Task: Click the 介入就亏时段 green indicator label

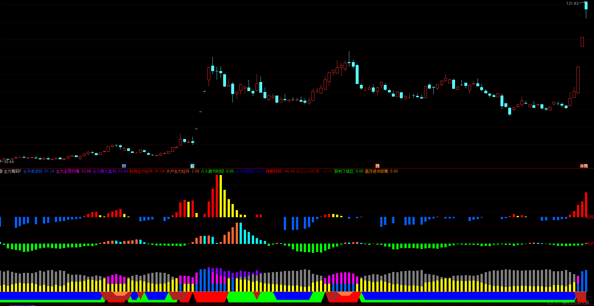Action: (x=217, y=171)
